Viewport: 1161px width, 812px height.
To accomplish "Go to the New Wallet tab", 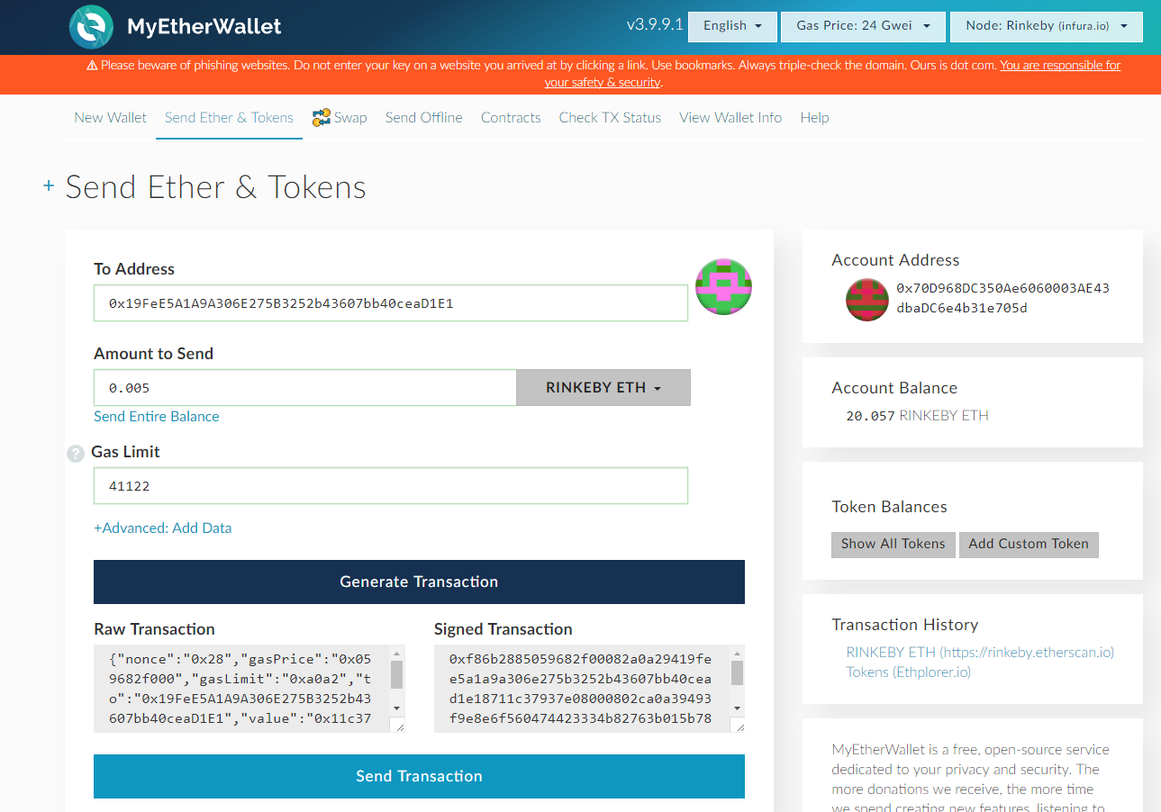I will [111, 117].
